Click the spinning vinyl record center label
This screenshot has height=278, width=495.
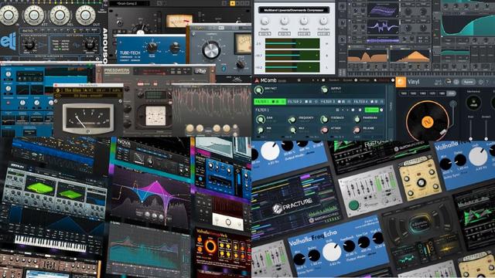(428, 123)
